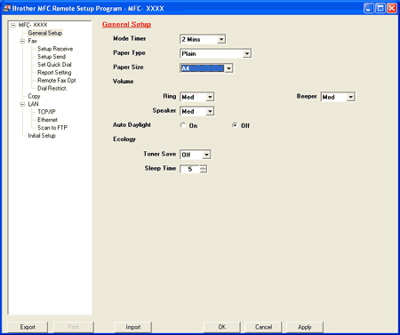Screen dimensions: 400x335
Task: Increase Sleep Time with up arrow
Action: [204, 167]
